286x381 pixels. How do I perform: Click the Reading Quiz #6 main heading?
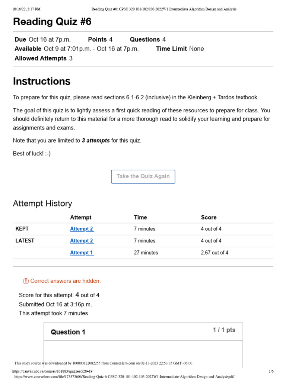(x=52, y=22)
